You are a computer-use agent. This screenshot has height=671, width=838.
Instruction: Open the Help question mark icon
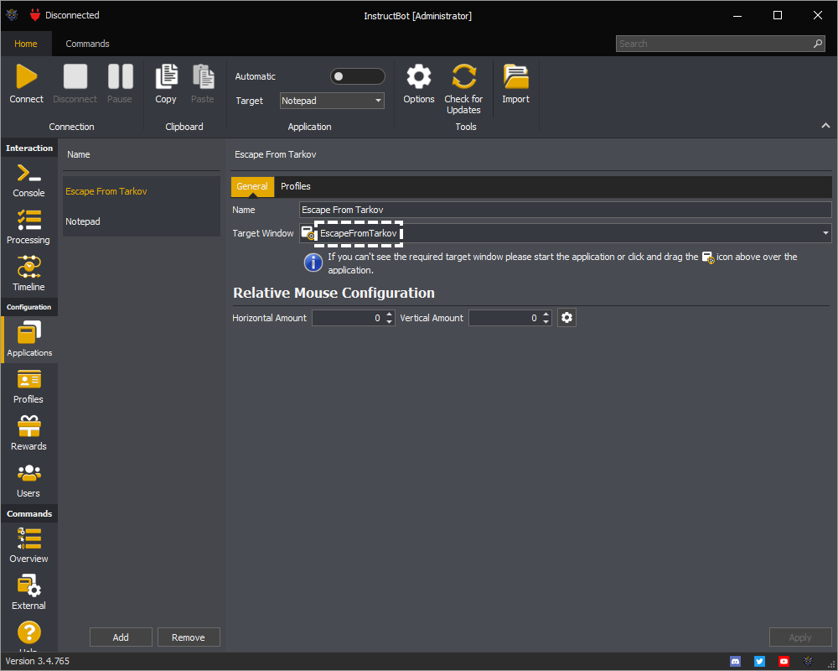[28, 633]
